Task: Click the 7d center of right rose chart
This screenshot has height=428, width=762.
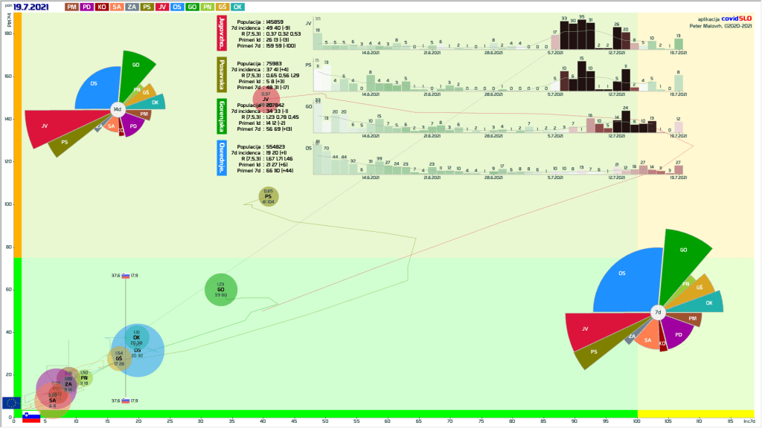Action: (x=657, y=313)
